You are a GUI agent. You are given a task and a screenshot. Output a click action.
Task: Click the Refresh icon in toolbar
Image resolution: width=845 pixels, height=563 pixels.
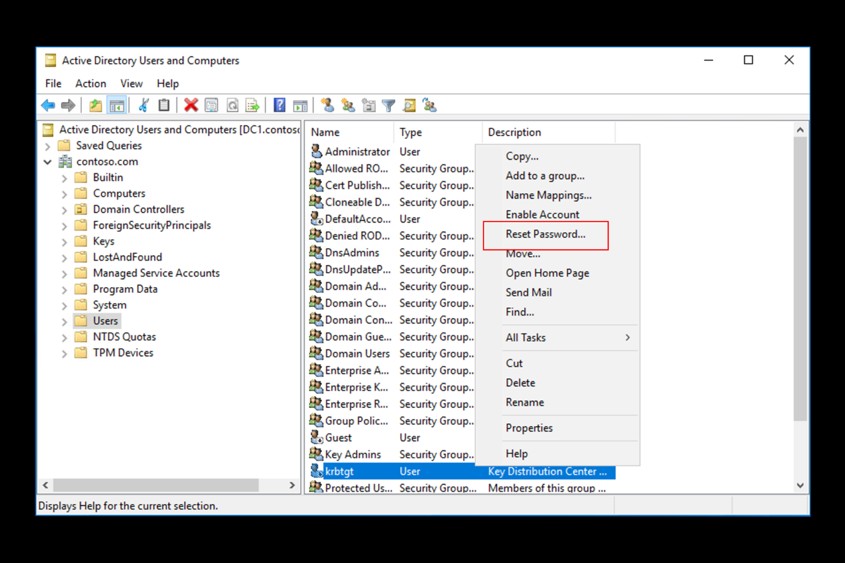coord(232,105)
